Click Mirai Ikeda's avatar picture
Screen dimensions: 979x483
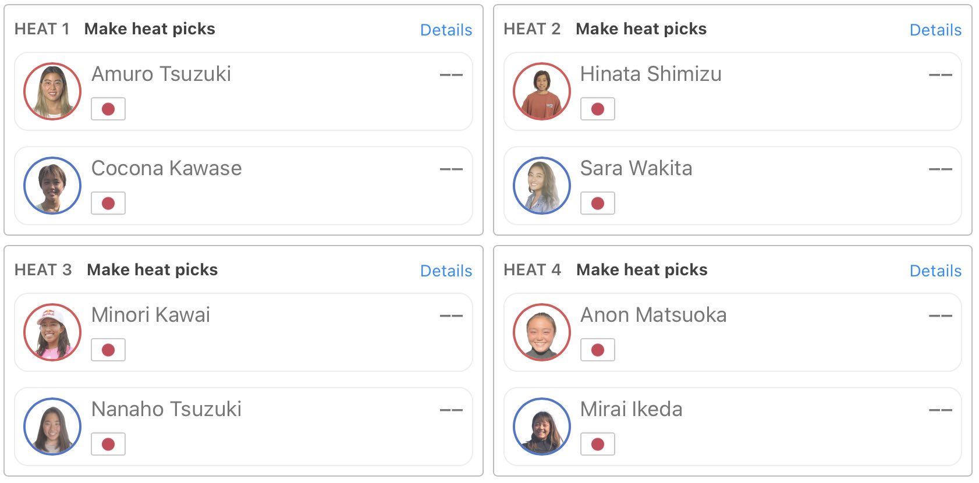(541, 427)
